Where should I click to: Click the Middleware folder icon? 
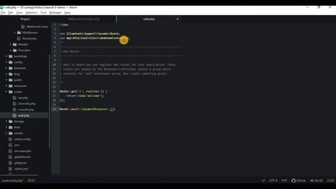coord(19,33)
